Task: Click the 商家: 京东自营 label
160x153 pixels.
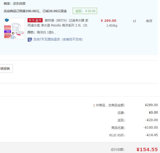Action: [15, 4]
